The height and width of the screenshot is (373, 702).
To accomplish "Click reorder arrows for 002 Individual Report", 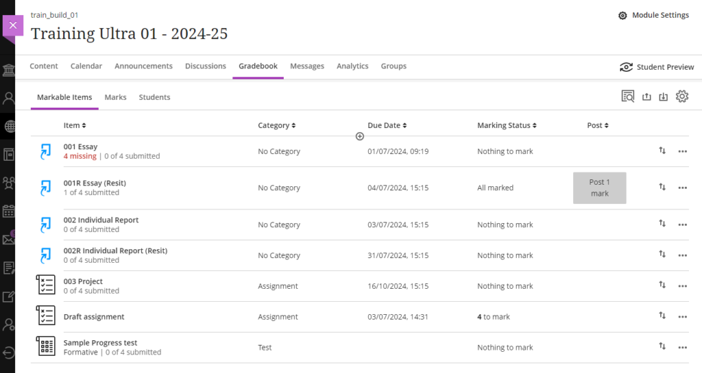I will [x=662, y=223].
